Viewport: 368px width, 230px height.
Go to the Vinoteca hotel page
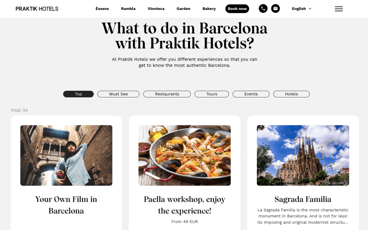point(156,9)
